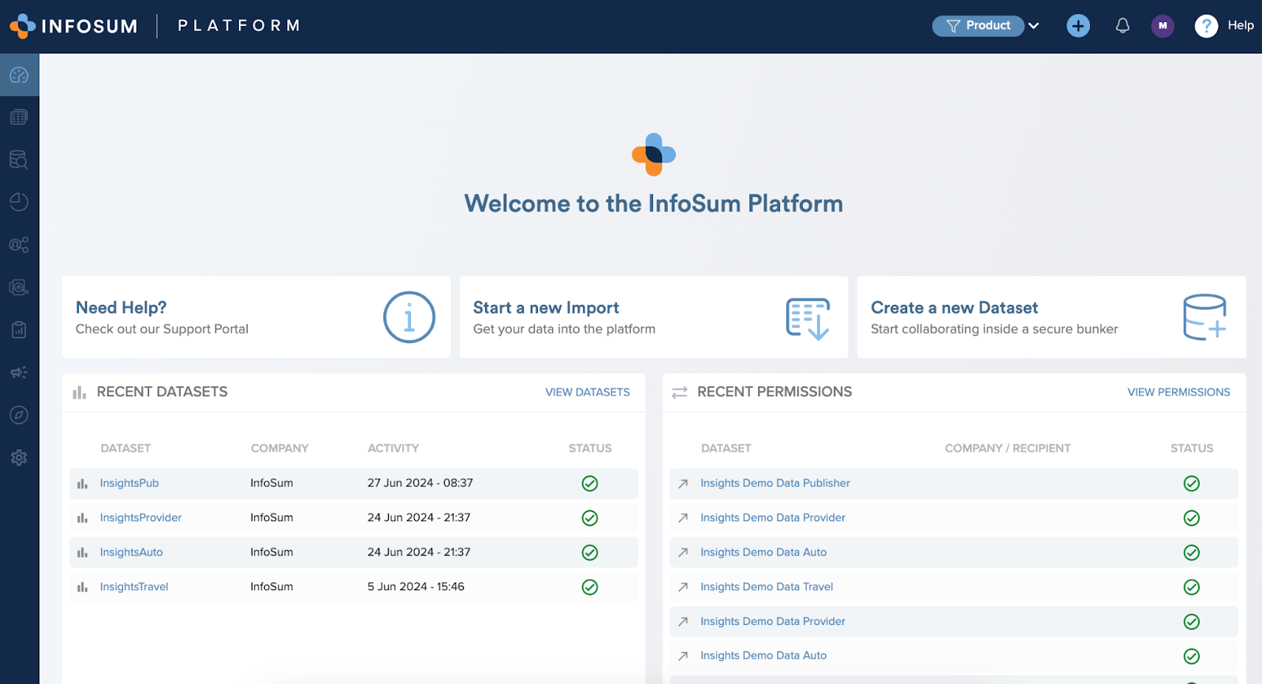Click the Help question mark icon
This screenshot has width=1262, height=684.
(1206, 26)
